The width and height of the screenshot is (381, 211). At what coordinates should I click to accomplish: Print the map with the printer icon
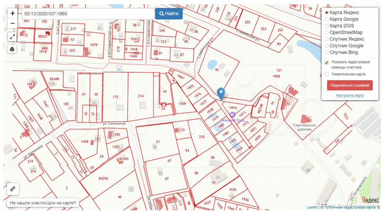(x=12, y=49)
